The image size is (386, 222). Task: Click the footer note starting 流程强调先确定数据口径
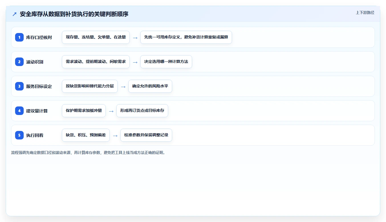tap(88, 153)
